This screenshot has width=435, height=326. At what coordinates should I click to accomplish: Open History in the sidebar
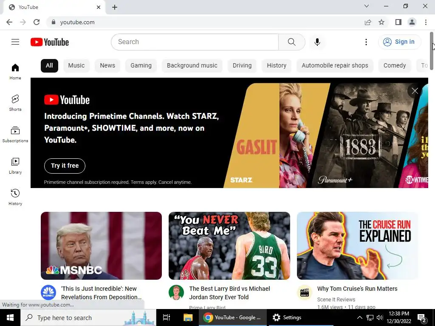coord(15,197)
